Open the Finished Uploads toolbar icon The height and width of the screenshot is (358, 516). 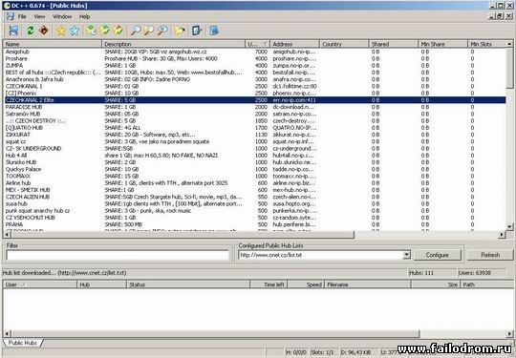point(118,31)
